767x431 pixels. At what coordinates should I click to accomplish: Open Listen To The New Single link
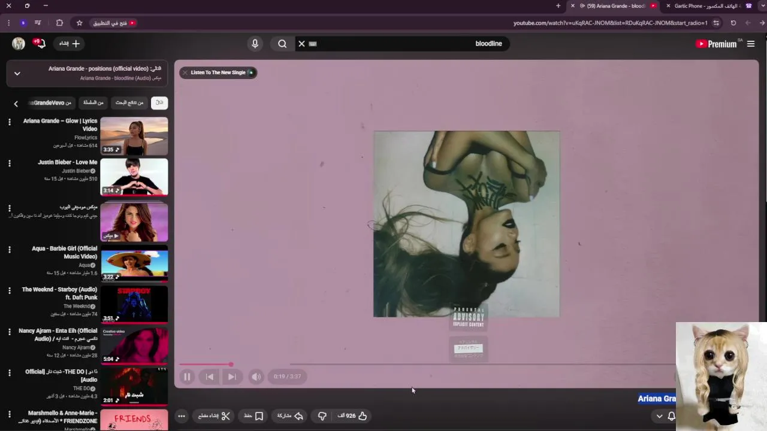point(218,72)
